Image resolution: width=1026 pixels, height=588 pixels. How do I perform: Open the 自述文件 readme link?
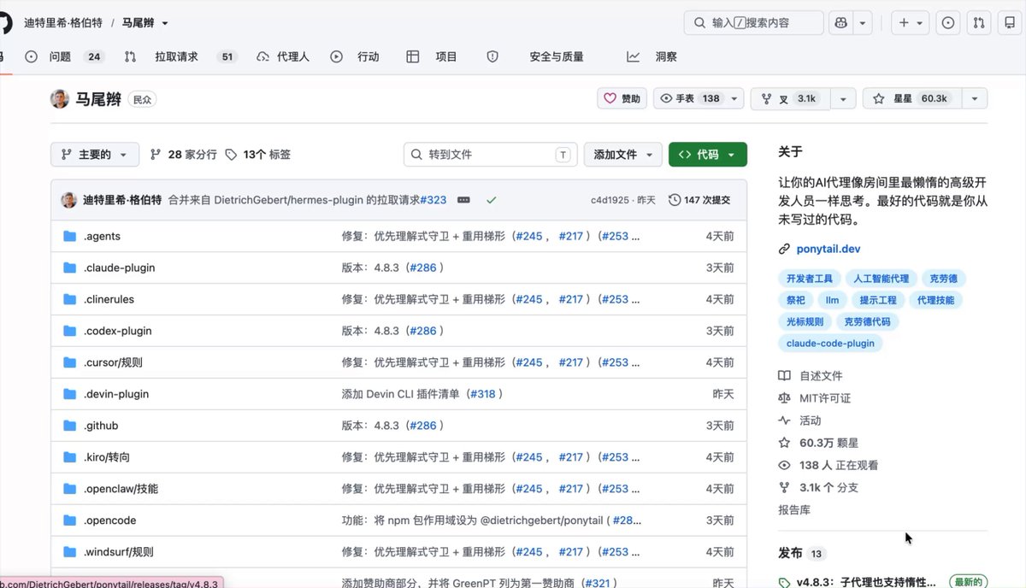821,376
